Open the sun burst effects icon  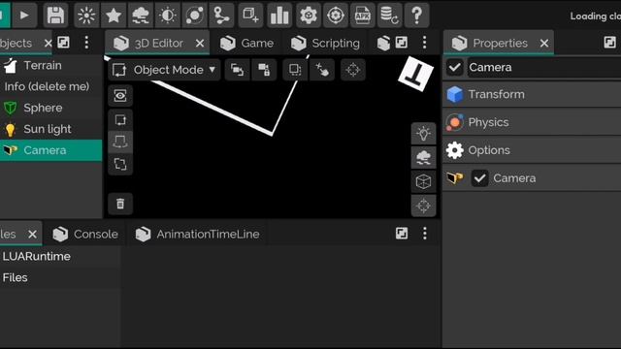pos(86,16)
